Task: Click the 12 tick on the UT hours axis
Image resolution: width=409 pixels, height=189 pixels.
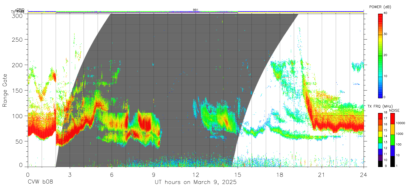Action: click(196, 174)
